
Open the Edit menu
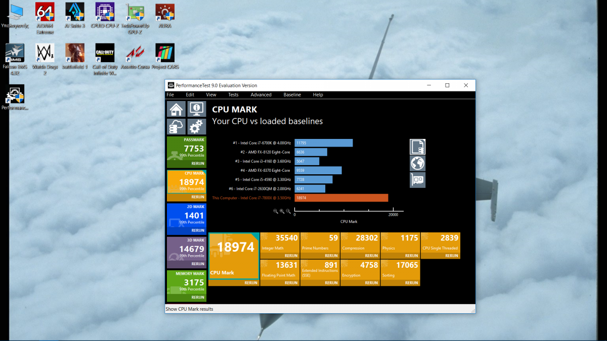(190, 94)
